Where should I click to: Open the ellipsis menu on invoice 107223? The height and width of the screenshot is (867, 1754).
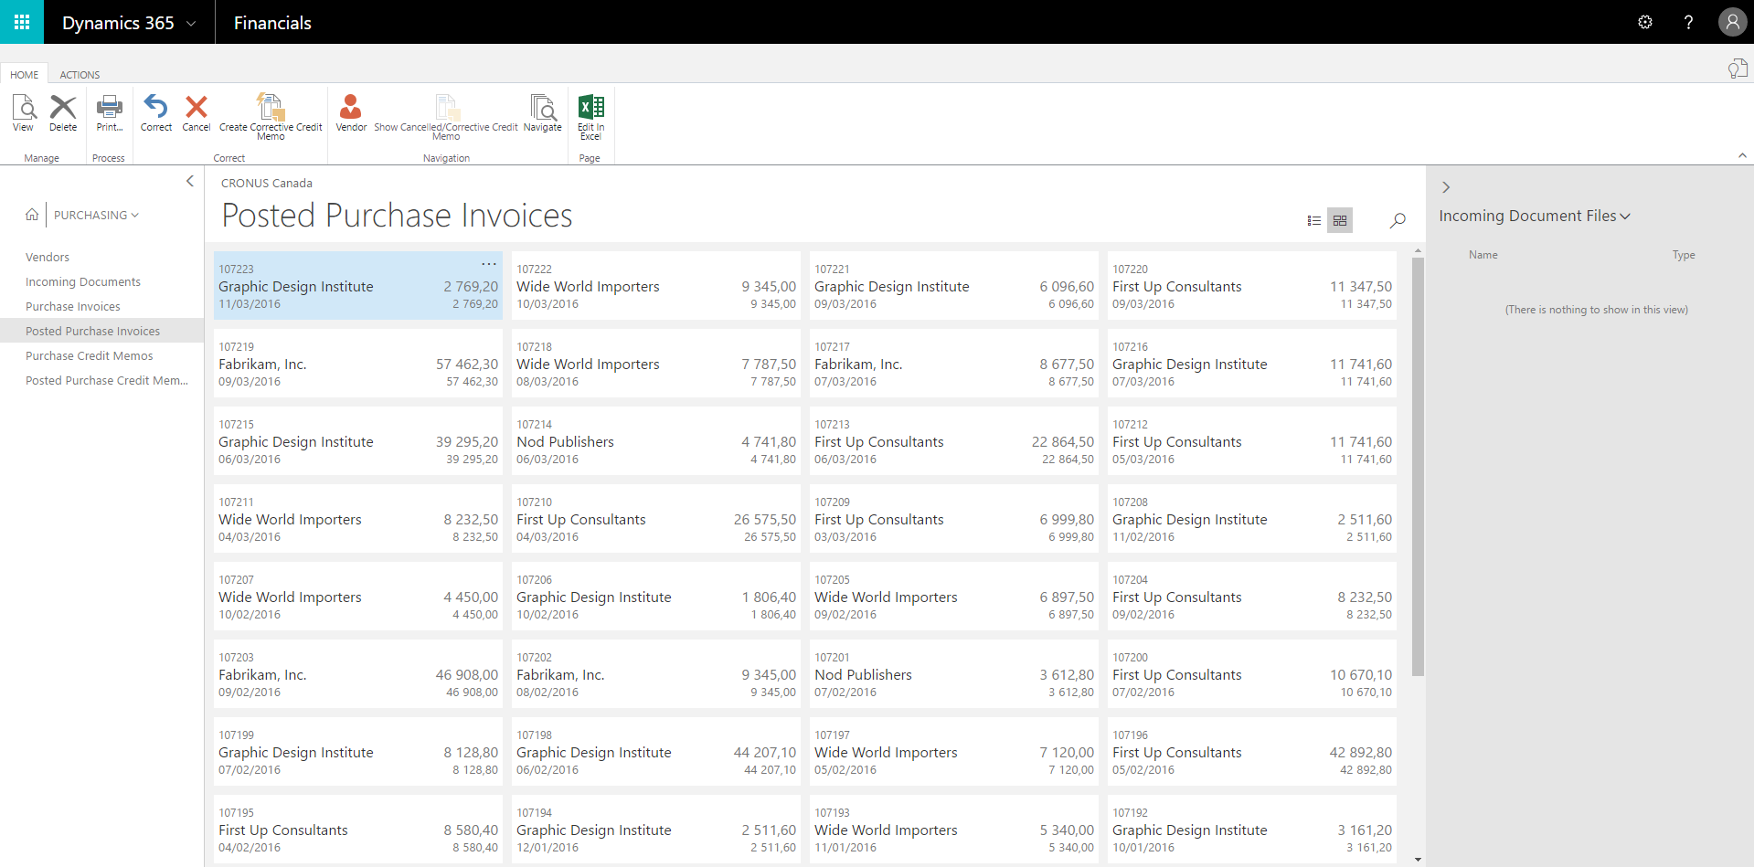489,264
